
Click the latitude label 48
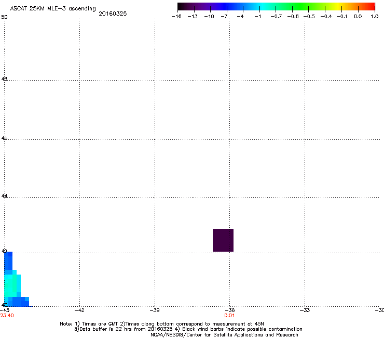pos(4,79)
